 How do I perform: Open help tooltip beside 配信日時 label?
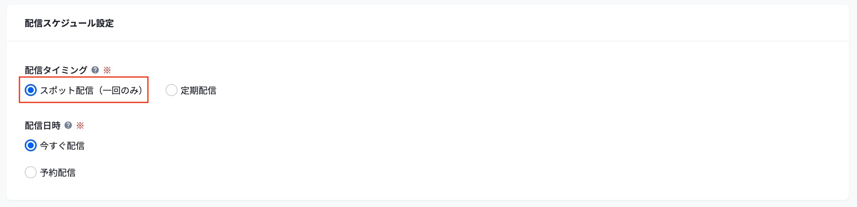click(68, 126)
